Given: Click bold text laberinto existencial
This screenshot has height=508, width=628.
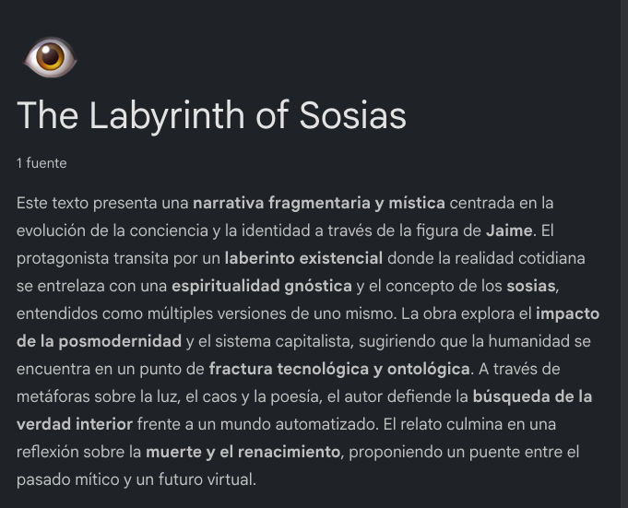Looking at the screenshot, I should tap(303, 258).
